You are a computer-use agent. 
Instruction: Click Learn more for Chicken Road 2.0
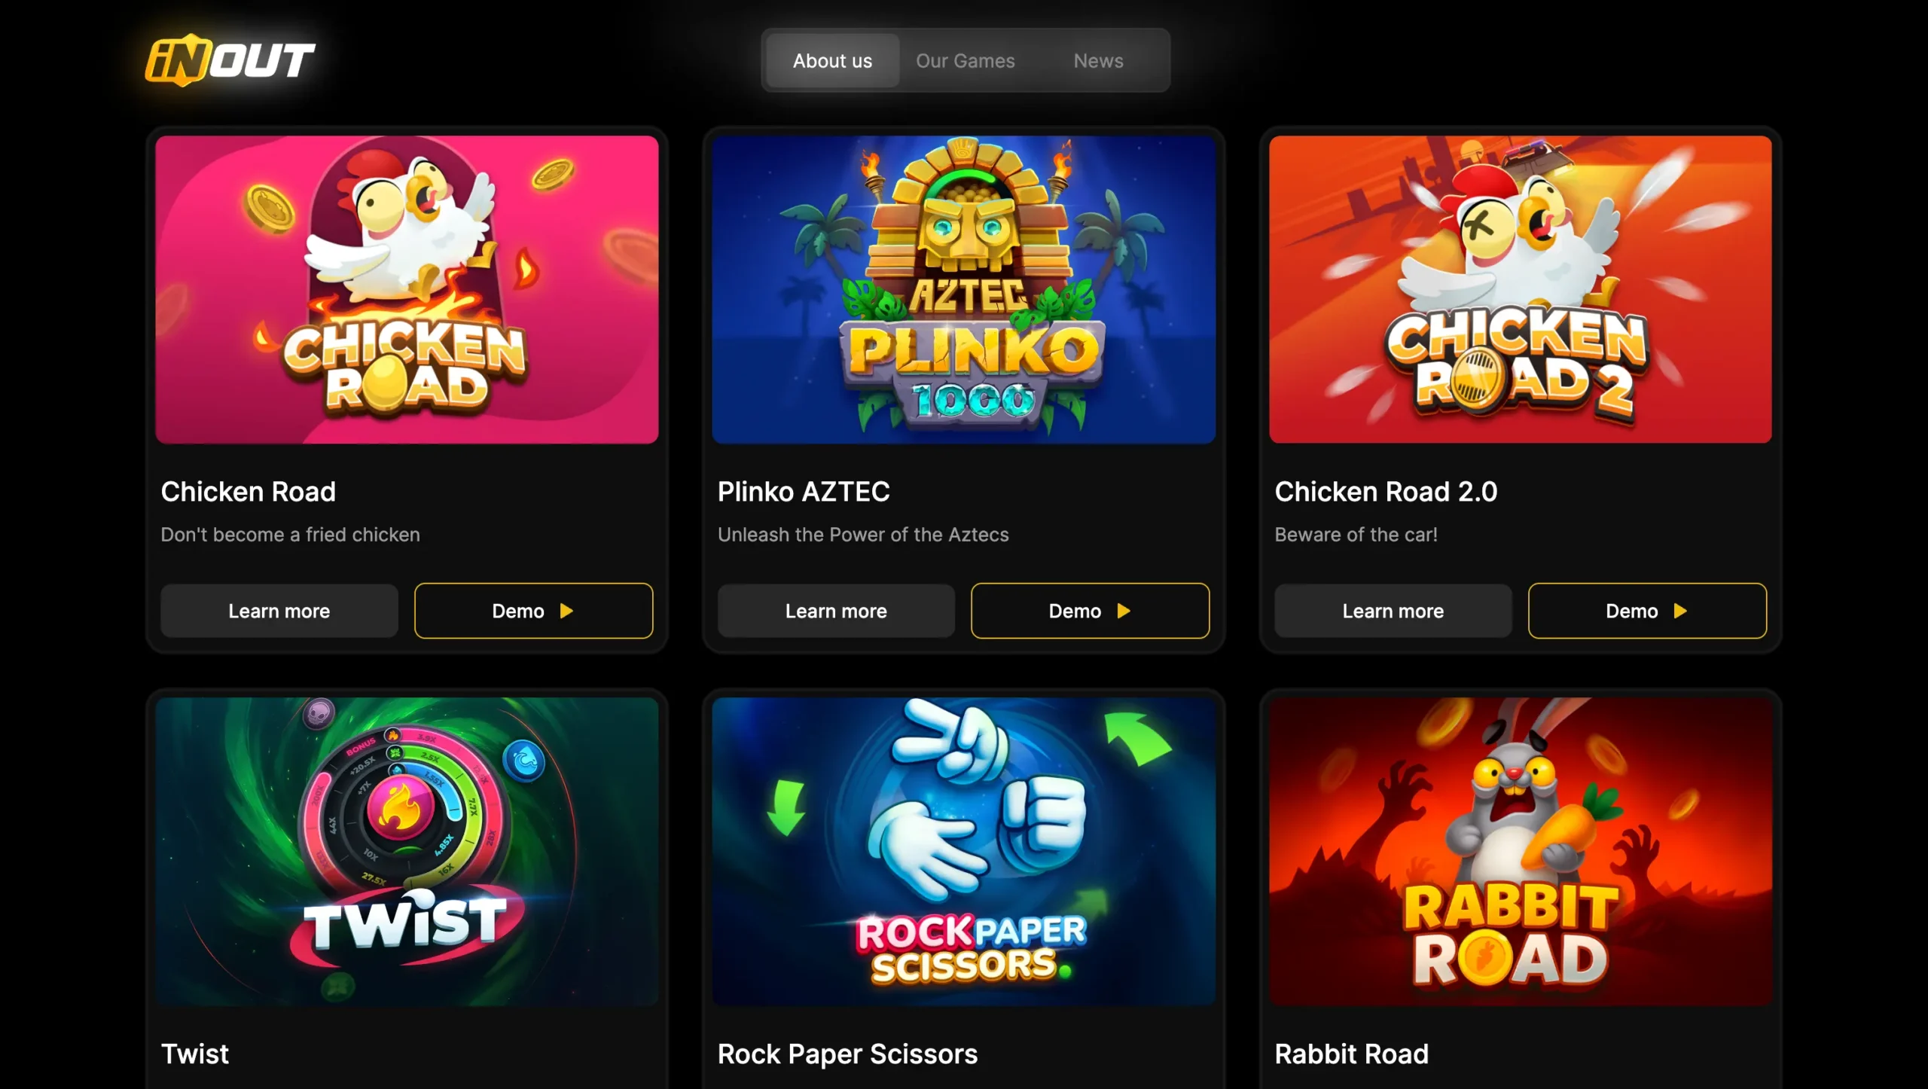coord(1393,611)
